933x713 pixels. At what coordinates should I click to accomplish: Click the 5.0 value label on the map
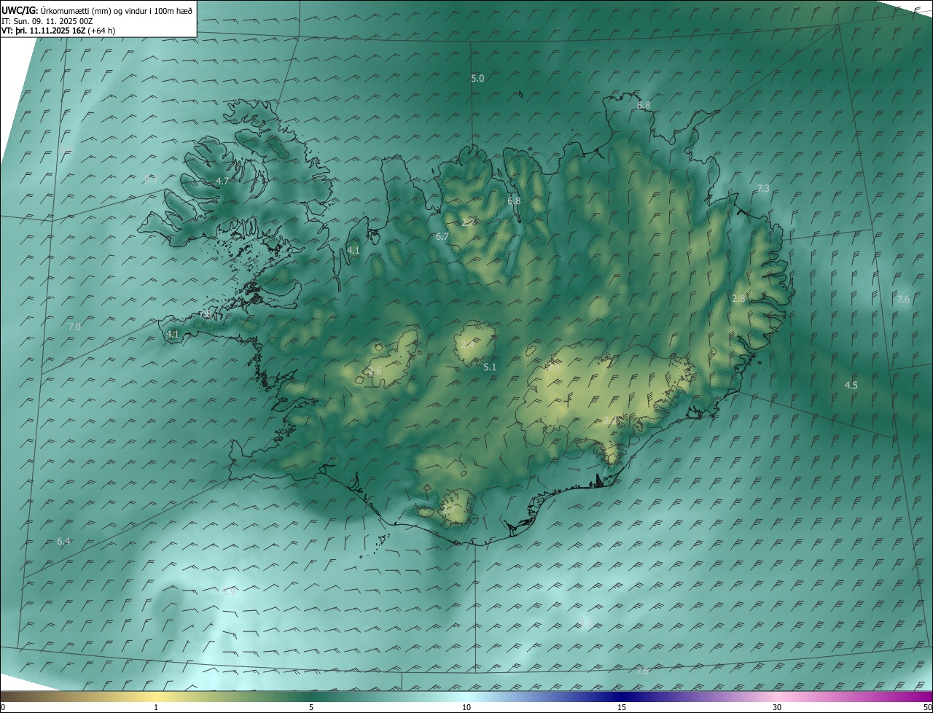477,78
